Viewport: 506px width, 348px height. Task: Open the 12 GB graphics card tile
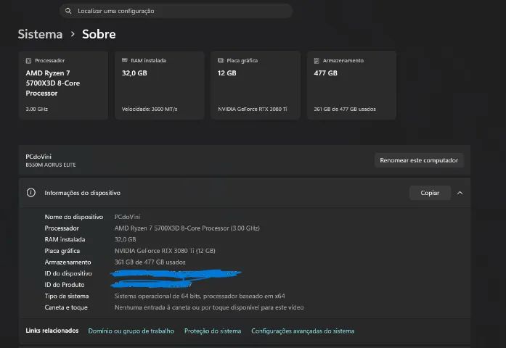256,85
